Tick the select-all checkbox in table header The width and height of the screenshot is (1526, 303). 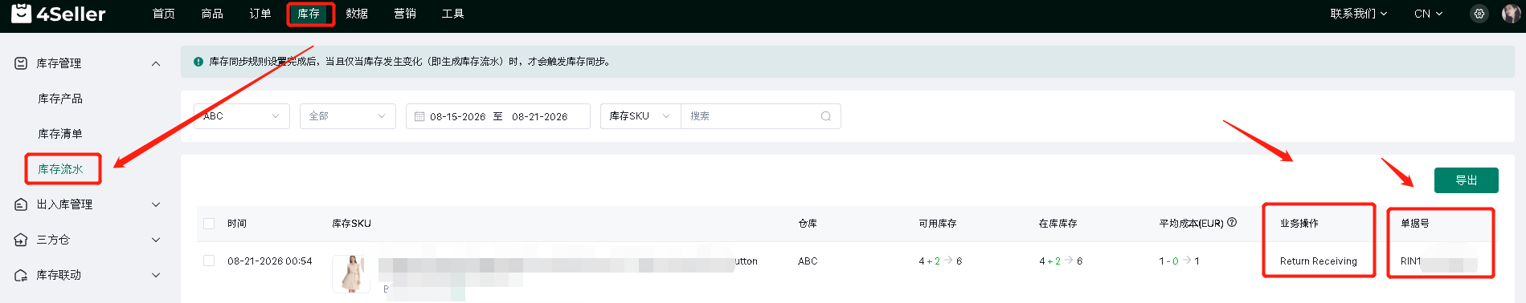(x=209, y=224)
